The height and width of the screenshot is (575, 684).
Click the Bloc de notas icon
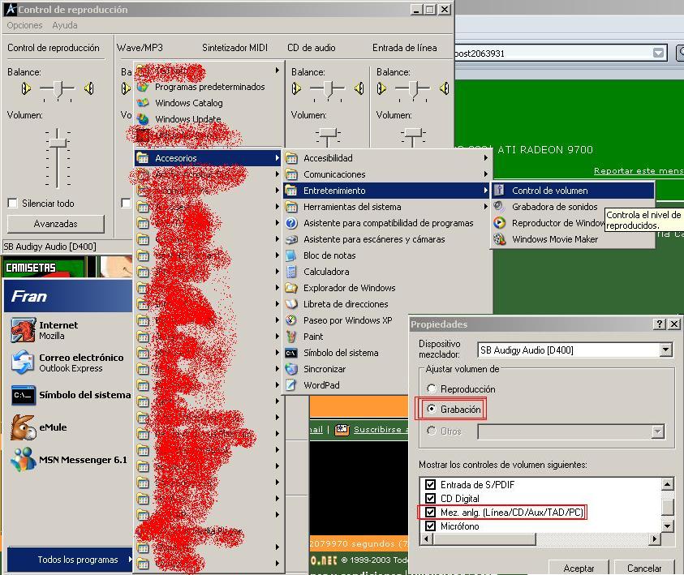click(291, 255)
